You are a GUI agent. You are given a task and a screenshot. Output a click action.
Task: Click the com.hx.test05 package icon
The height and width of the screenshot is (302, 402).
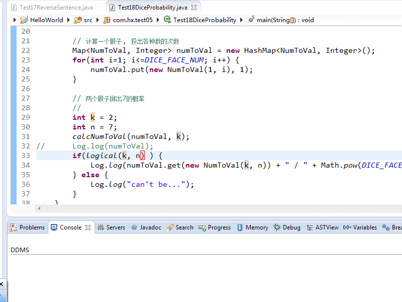[107, 20]
